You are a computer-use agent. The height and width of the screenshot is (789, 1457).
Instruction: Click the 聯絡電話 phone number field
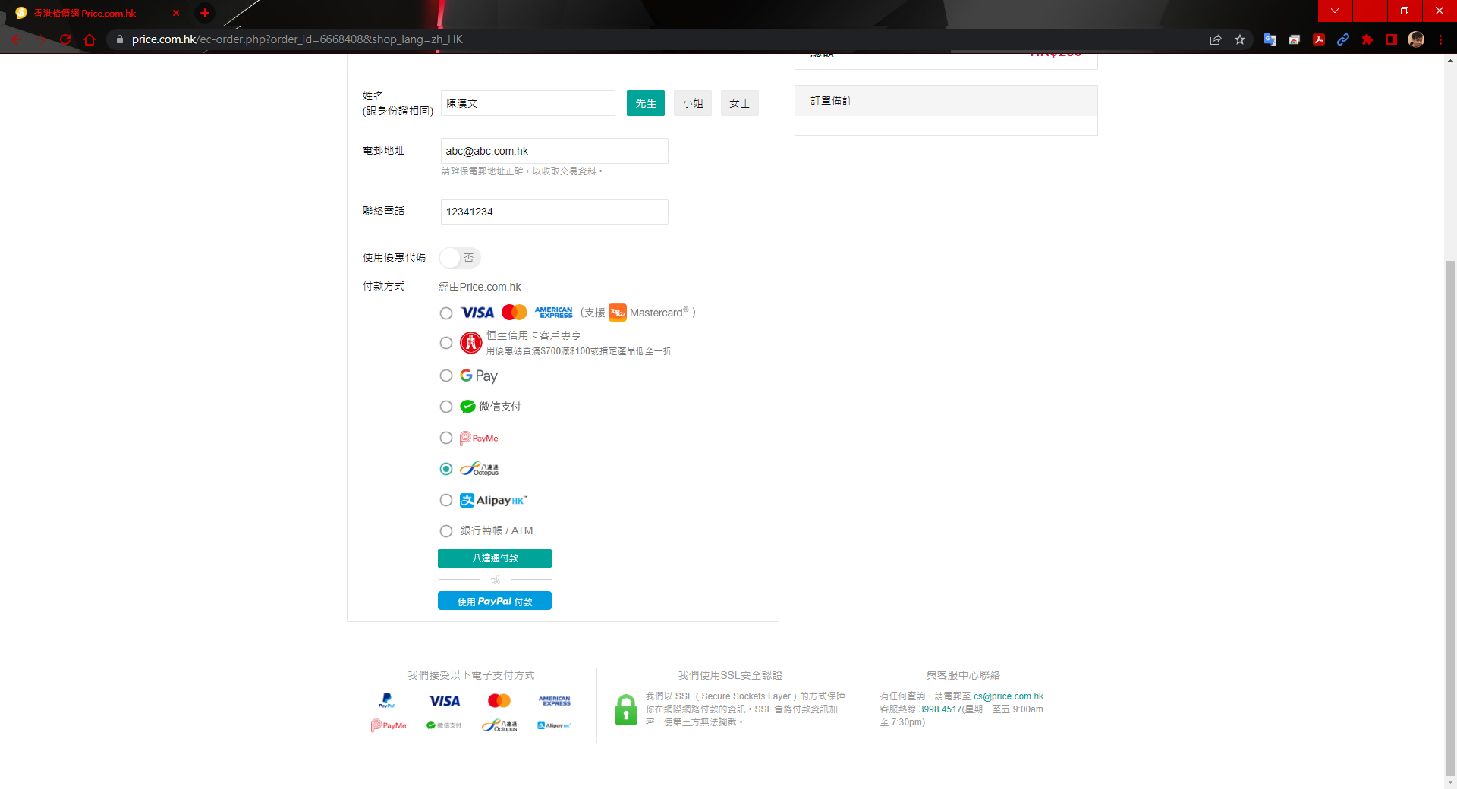[554, 212]
